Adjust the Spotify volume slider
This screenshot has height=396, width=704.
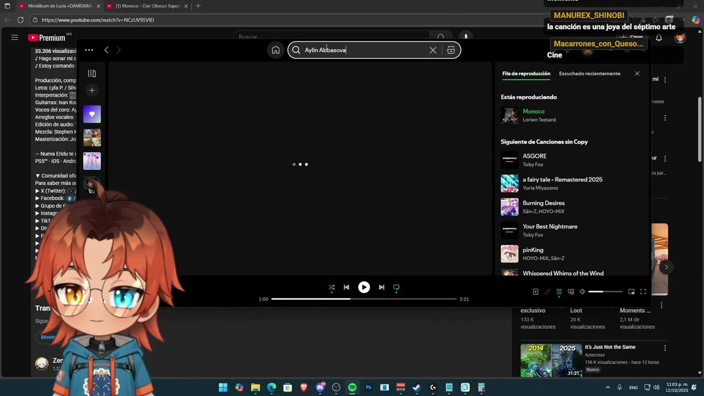[606, 291]
